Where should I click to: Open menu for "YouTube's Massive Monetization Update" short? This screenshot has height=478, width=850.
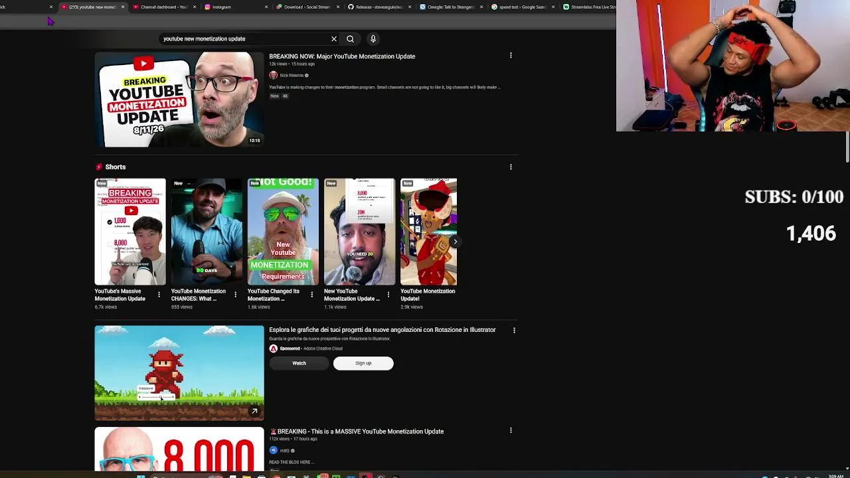(159, 294)
